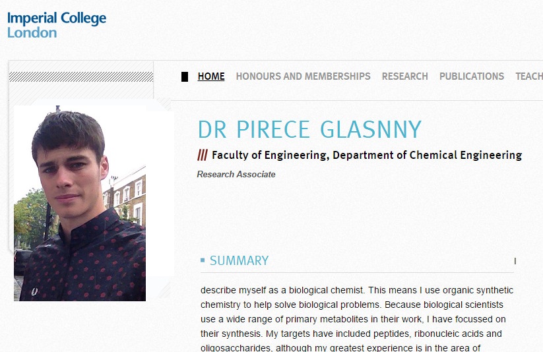Click the profile photo of the researcher

80,204
